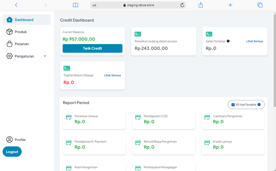Viewport: 276px width, 171px height.
Task: Open the bookmarks book icon
Action: 76,5
